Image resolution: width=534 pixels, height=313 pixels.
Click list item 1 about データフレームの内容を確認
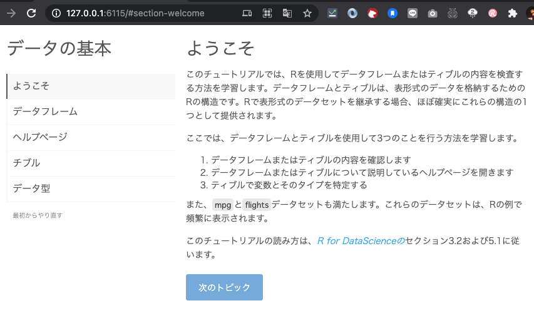311,160
